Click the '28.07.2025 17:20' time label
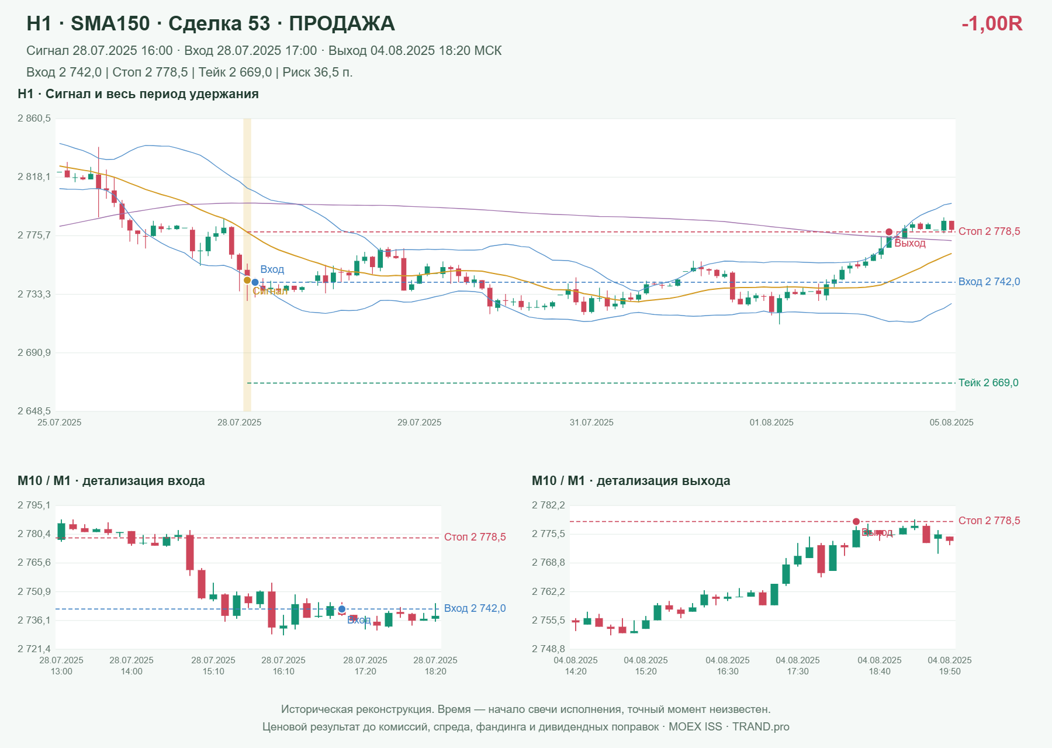 point(365,666)
